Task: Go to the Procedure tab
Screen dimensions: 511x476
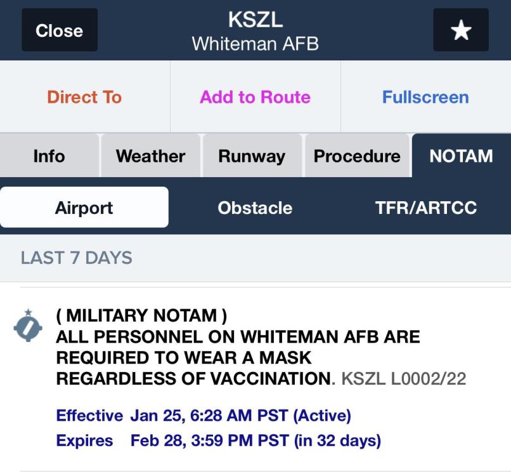Action: (x=357, y=155)
